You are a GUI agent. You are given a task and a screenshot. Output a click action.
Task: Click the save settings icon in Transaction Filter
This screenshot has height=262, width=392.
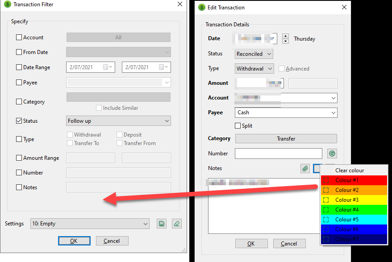click(162, 224)
